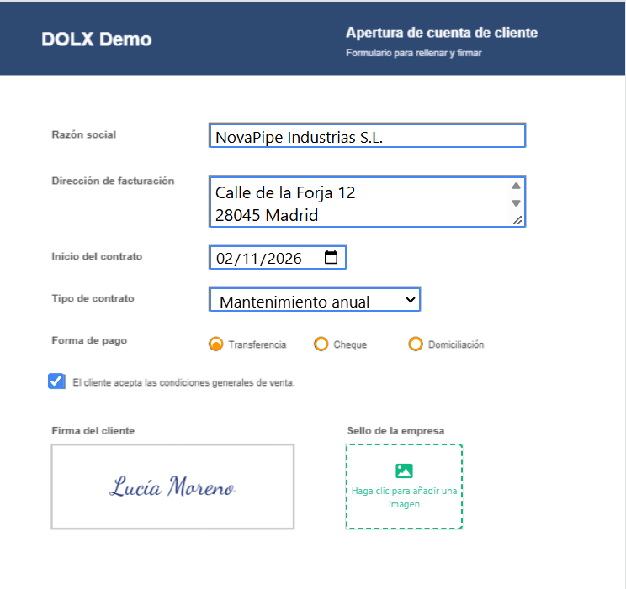Select the Domiciliación payment option
This screenshot has height=589, width=626.
[416, 344]
